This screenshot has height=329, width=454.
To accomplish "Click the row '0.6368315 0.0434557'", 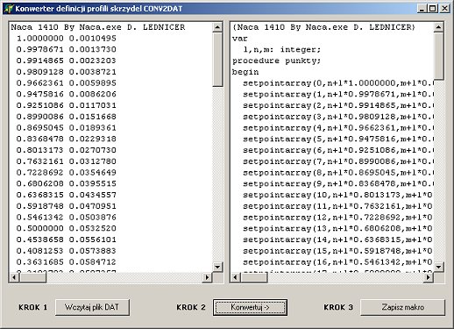I will (x=67, y=195).
